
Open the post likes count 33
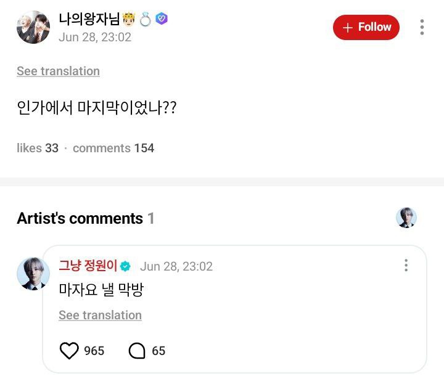(x=38, y=148)
